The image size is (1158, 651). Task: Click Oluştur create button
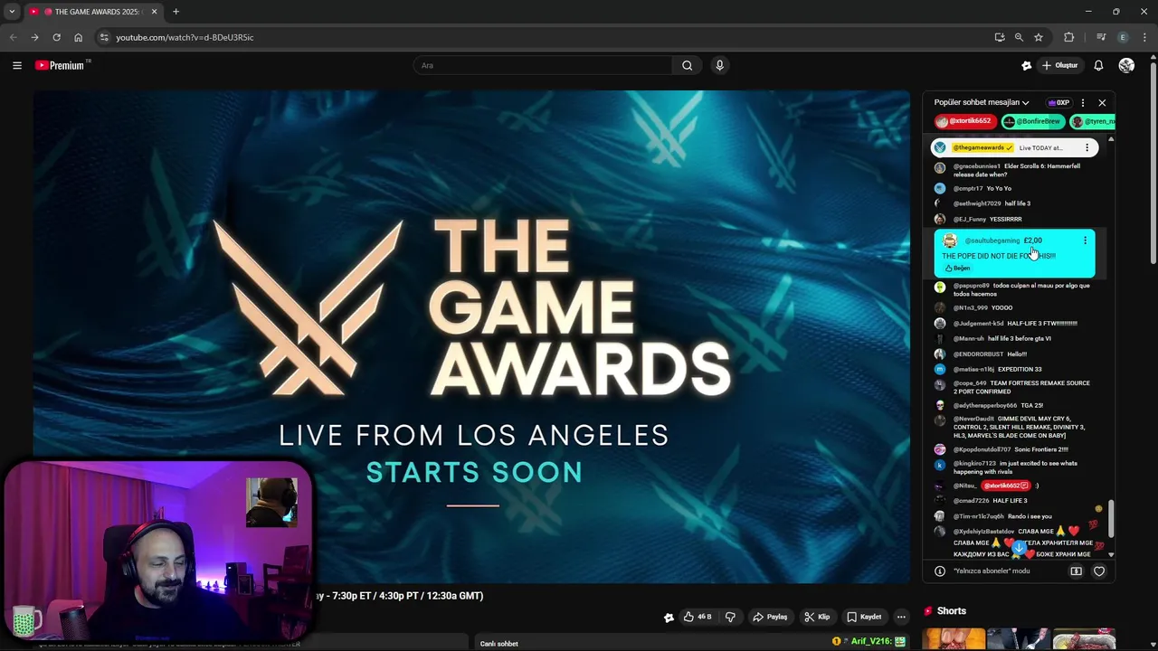point(1059,65)
